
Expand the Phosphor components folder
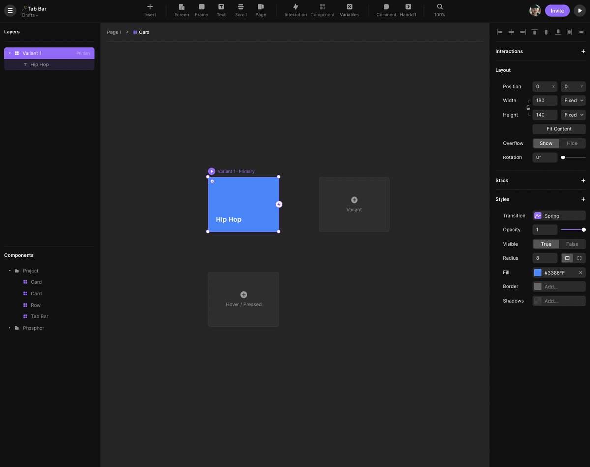[9, 327]
